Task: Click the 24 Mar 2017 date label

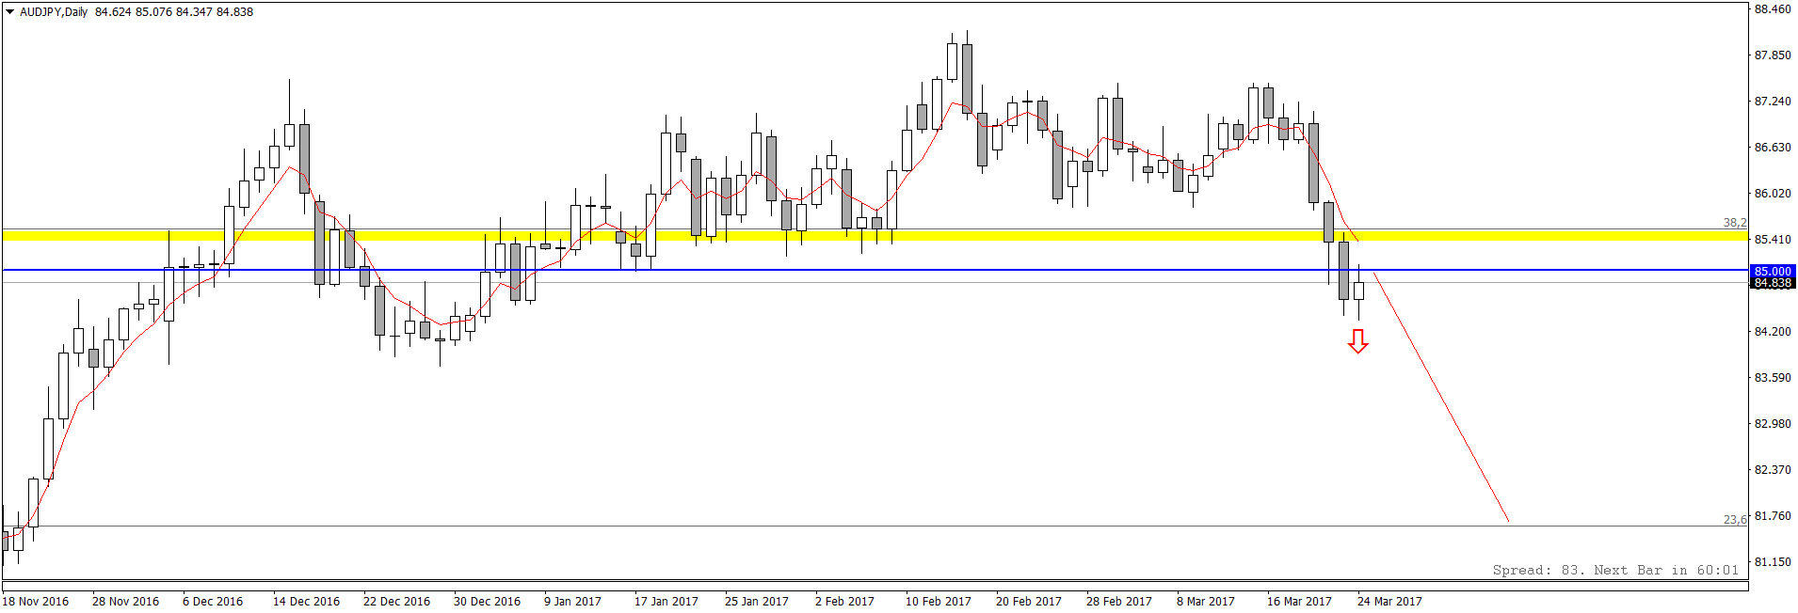Action: click(x=1389, y=602)
